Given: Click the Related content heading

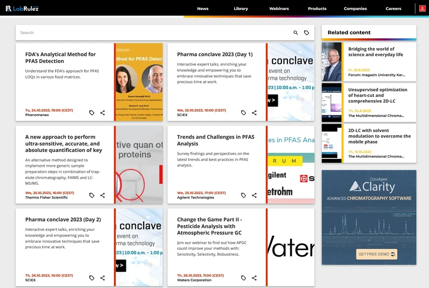Looking at the screenshot, I should click(349, 32).
